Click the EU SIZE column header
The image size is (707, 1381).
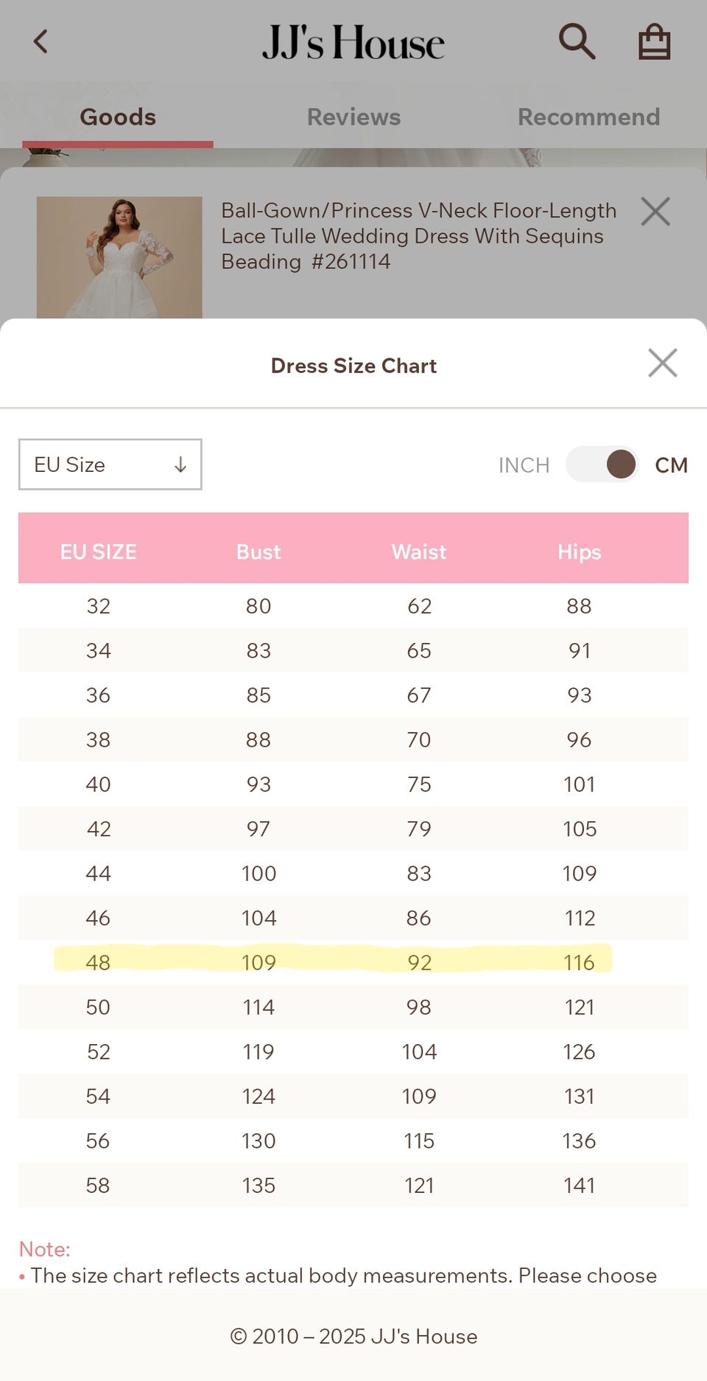(x=99, y=552)
